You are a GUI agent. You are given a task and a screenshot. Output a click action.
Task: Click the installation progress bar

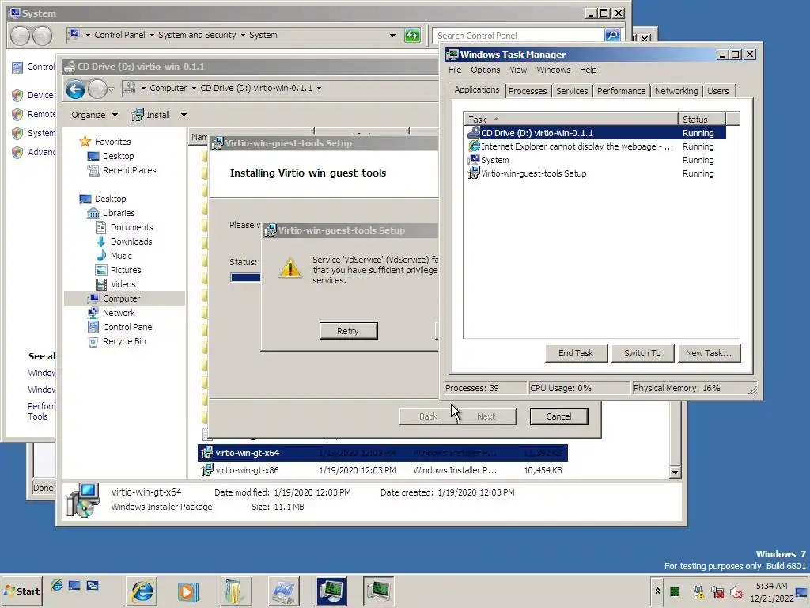[x=245, y=277]
